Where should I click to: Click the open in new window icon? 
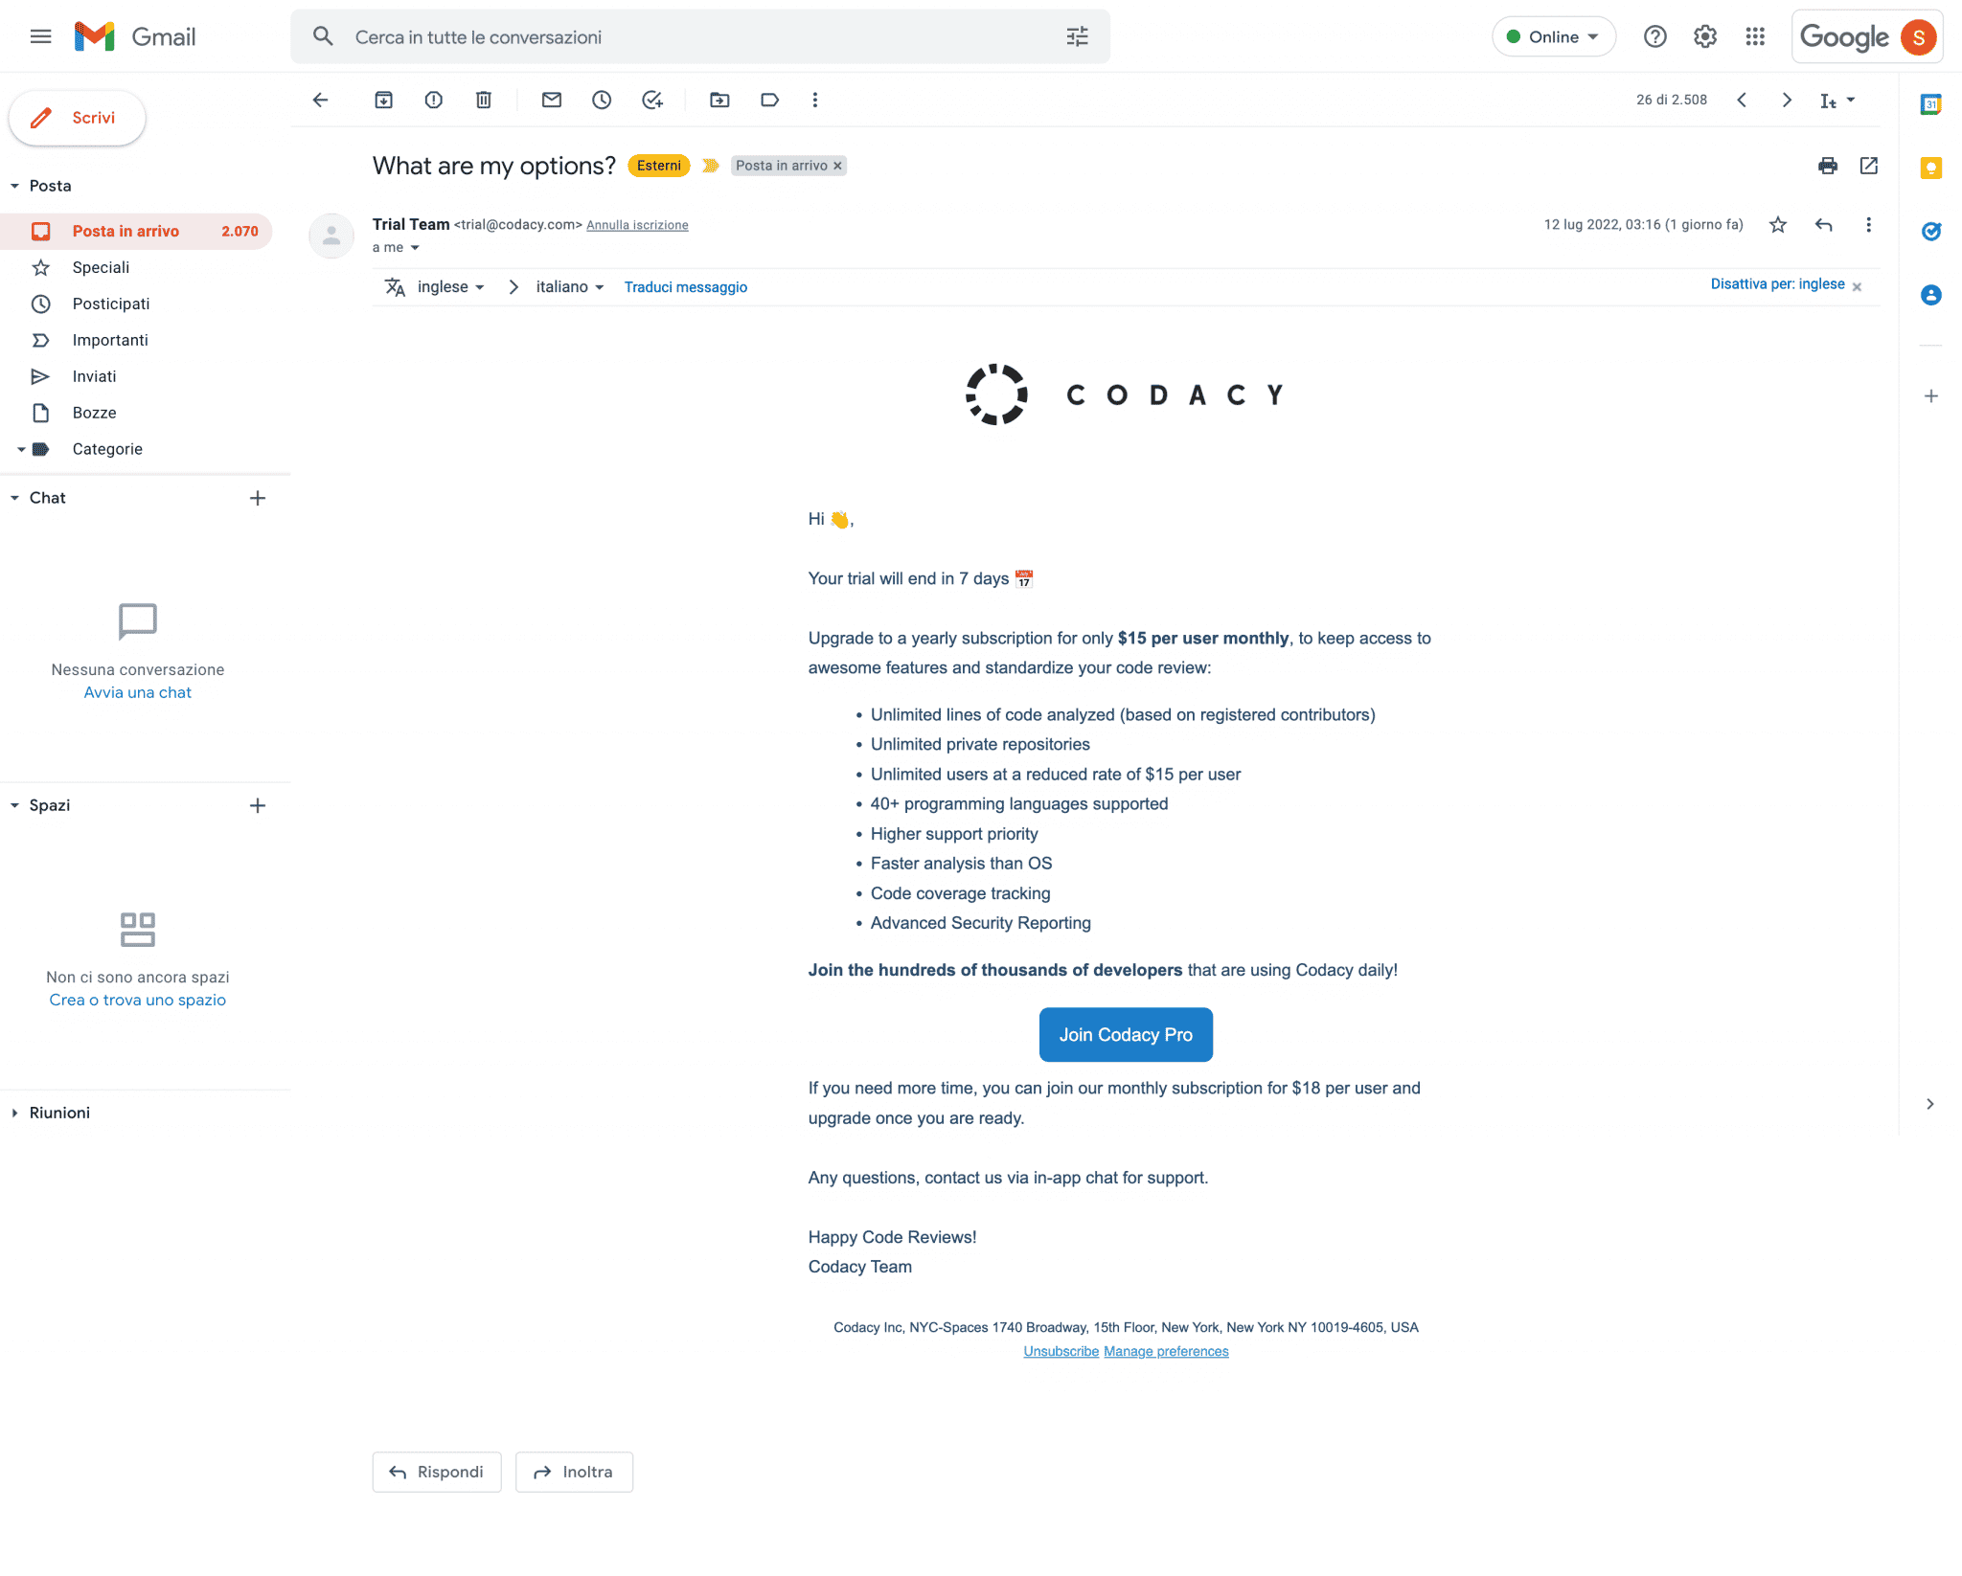1869,166
